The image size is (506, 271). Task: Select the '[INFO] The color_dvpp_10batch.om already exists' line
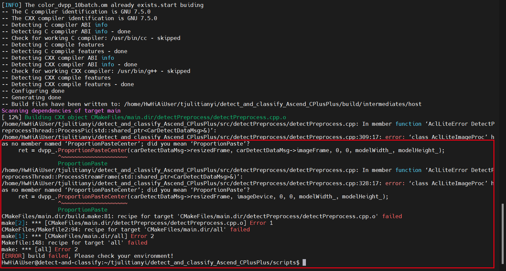[x=103, y=5]
